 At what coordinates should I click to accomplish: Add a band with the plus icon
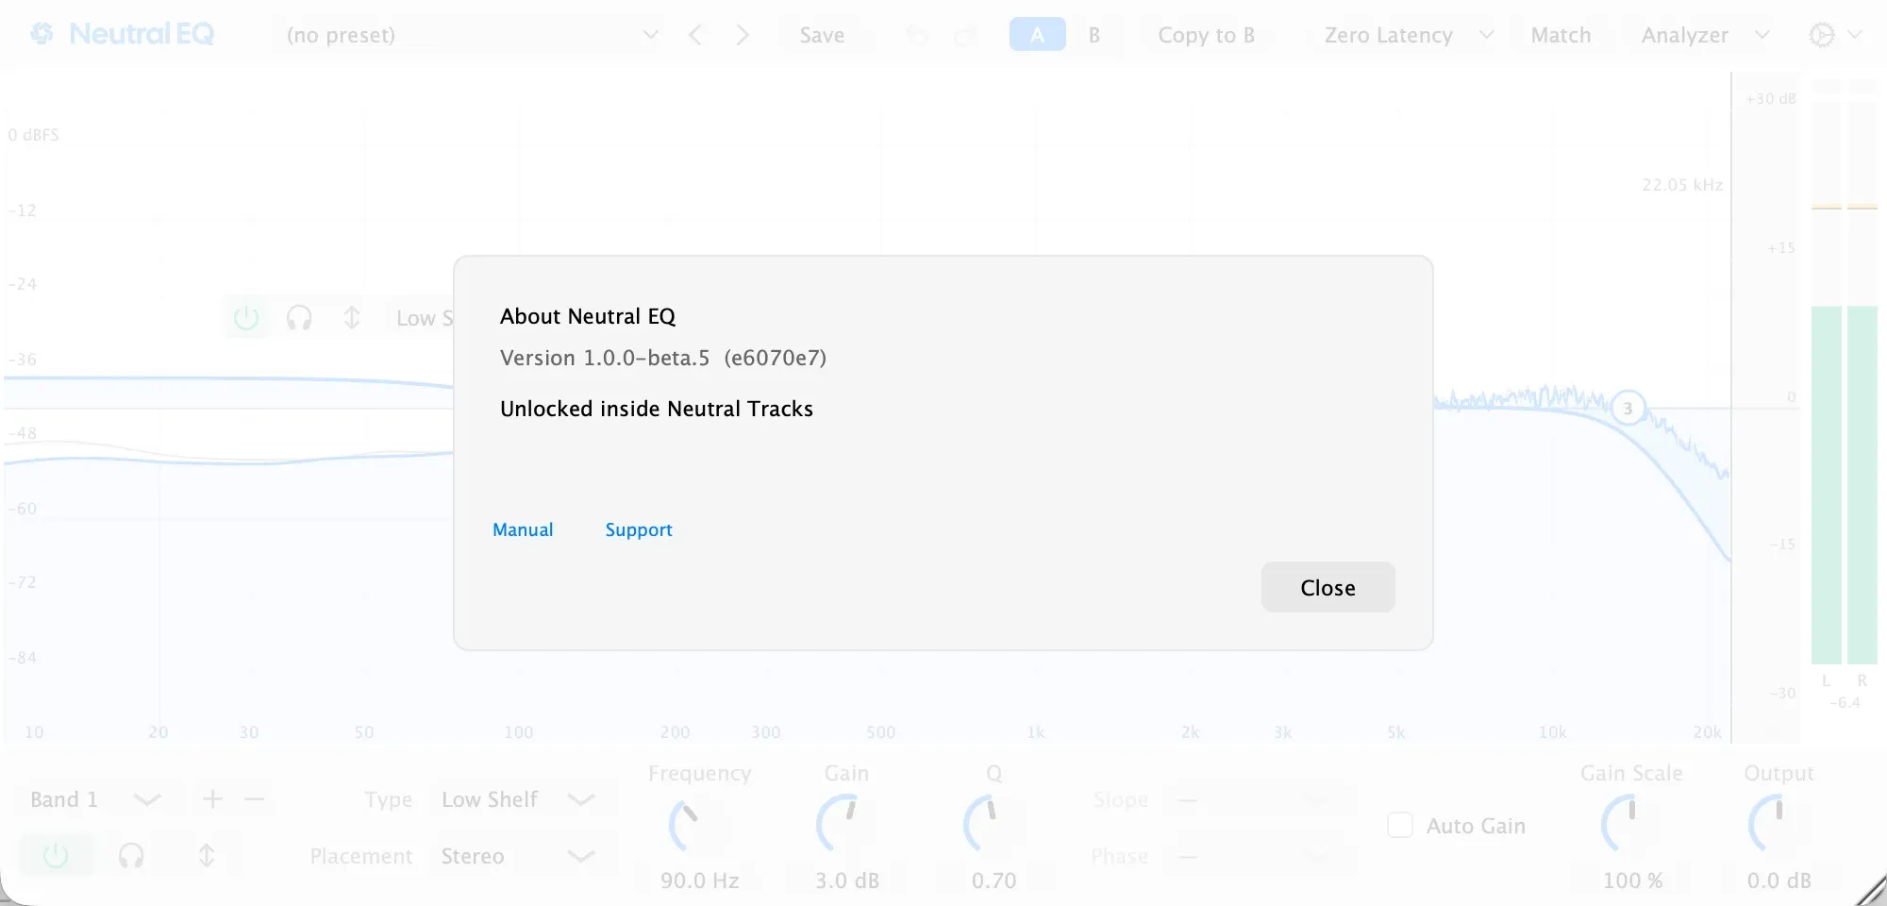pos(212,799)
